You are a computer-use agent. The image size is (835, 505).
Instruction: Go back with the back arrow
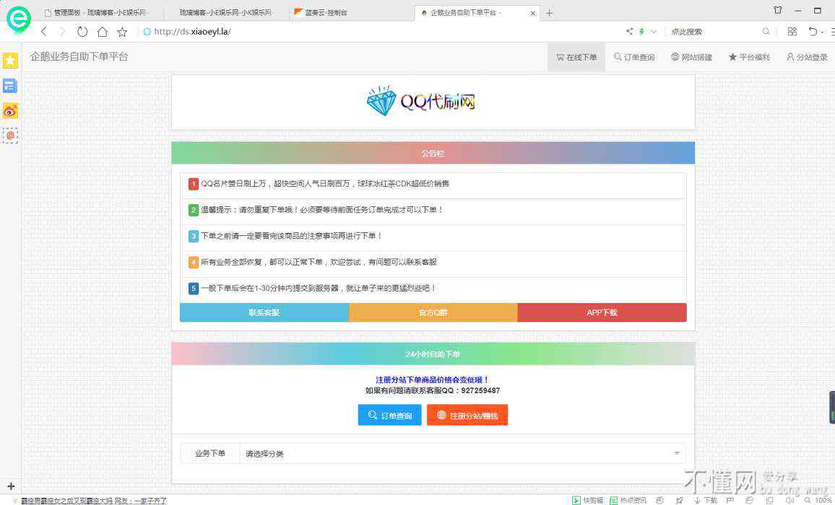[44, 32]
